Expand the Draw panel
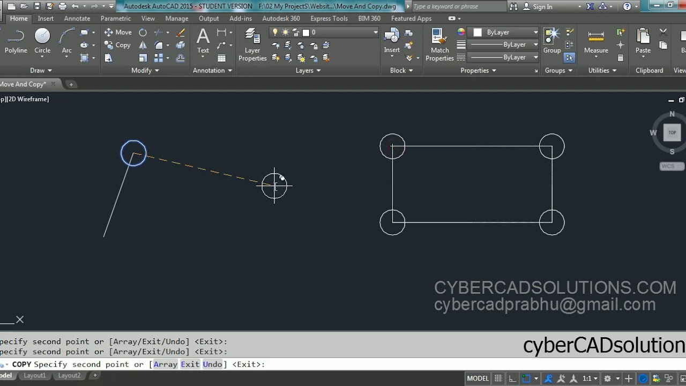The image size is (686, 386). click(x=41, y=70)
